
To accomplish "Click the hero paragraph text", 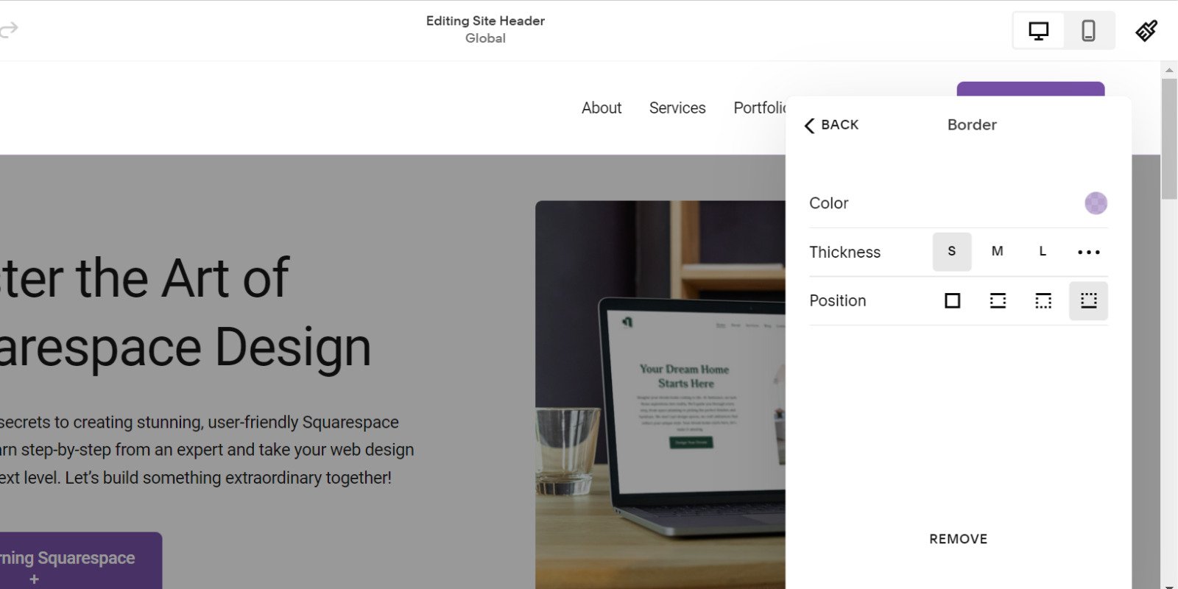I will tap(207, 450).
